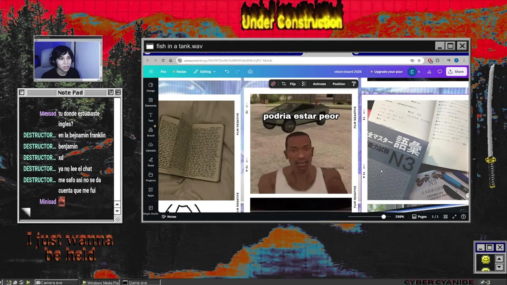This screenshot has height=285, width=507.
Task: Open the Notes panel in footer
Action: 169,217
